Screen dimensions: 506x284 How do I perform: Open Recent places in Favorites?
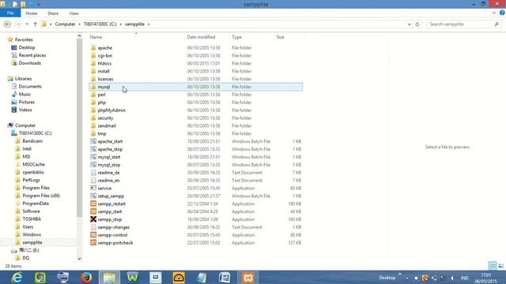pyautogui.click(x=32, y=55)
